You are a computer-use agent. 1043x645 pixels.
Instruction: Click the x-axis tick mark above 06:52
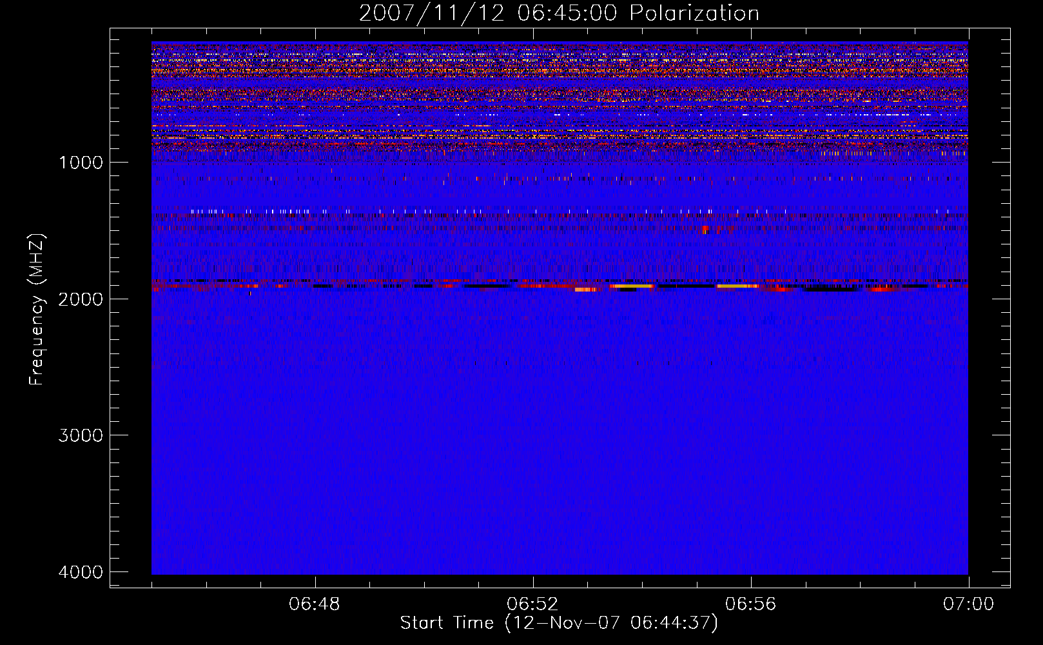tap(533, 582)
